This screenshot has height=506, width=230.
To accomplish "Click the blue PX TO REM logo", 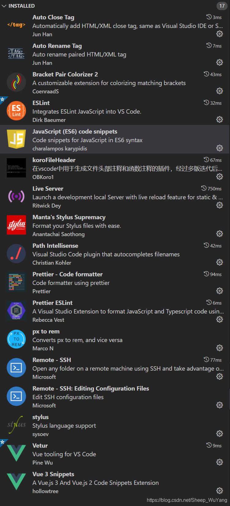I will coord(16,339).
